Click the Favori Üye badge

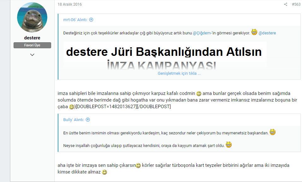[x=32, y=45]
